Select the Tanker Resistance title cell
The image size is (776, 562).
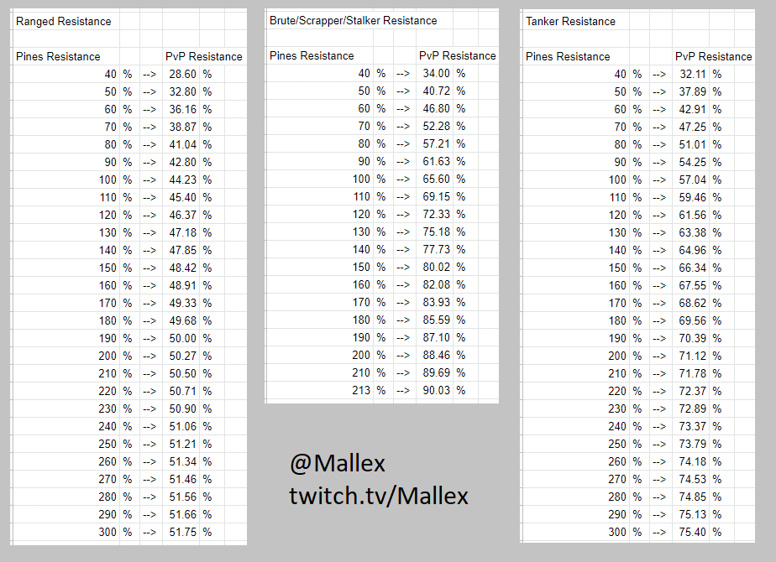(570, 21)
